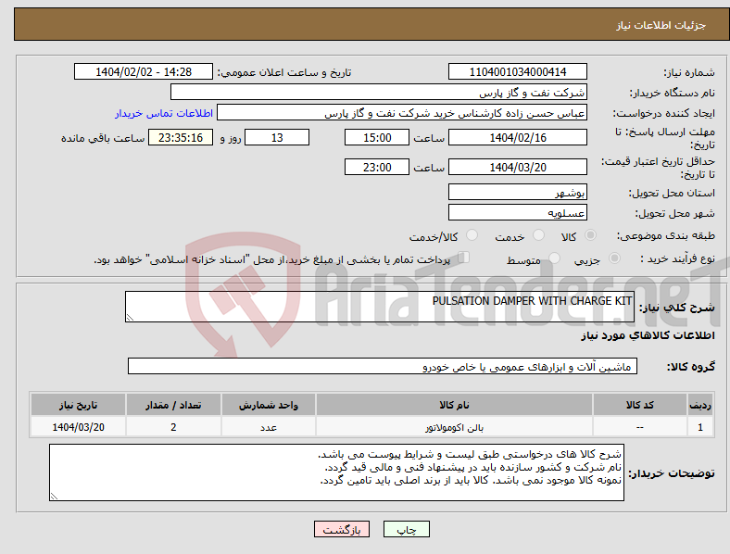
Task: Click the نام کالا column header
Action: pos(454,405)
